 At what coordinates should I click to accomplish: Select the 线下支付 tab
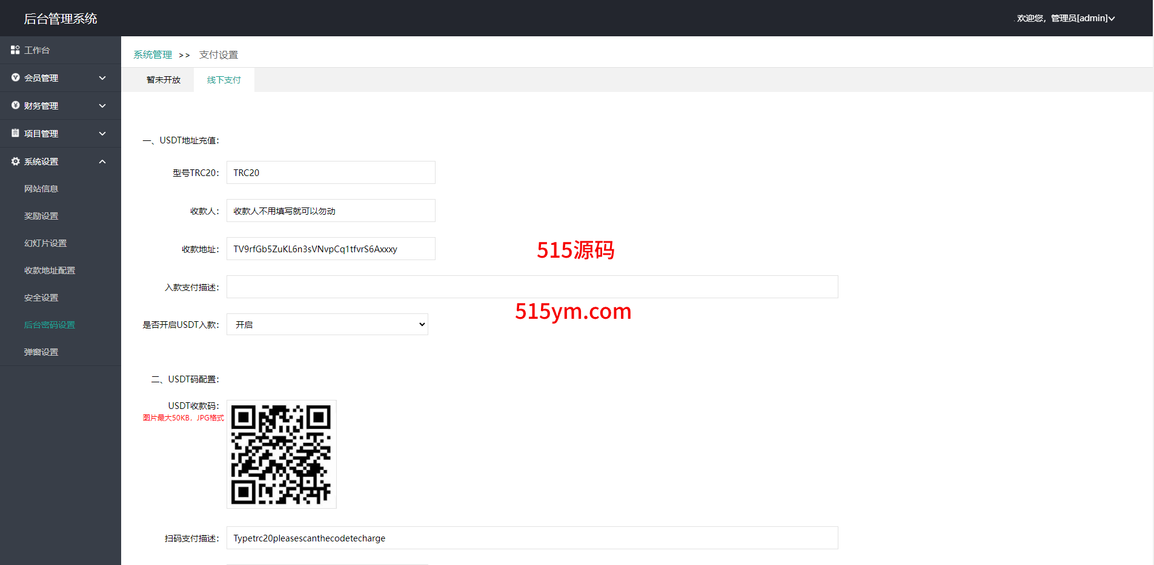224,80
